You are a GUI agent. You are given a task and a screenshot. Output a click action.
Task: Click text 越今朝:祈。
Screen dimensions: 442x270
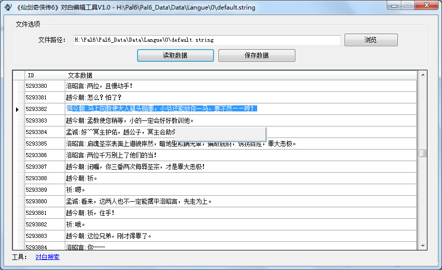pos(81,178)
